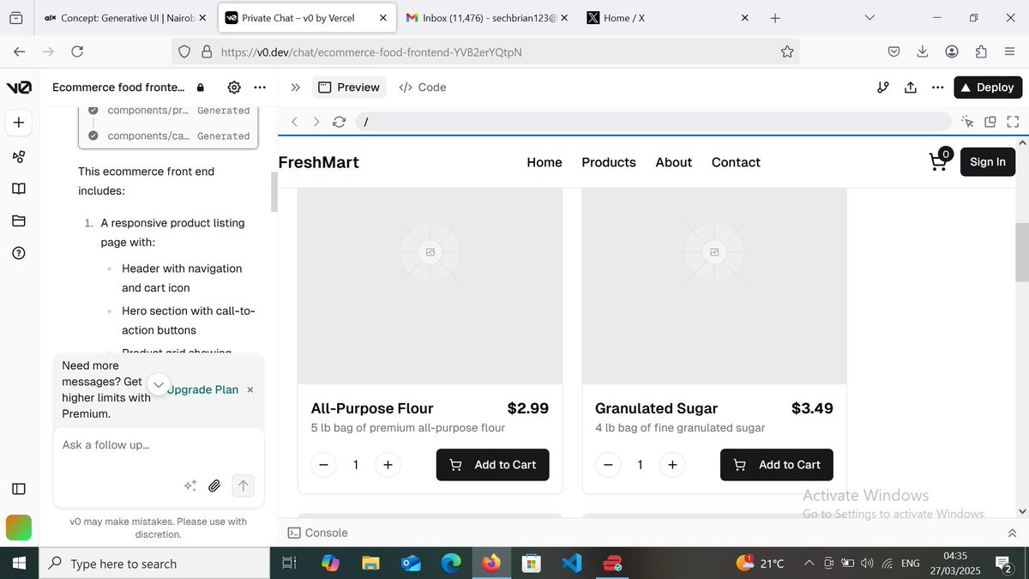Open preview toolbar more options menu
The width and height of the screenshot is (1029, 579).
point(938,87)
